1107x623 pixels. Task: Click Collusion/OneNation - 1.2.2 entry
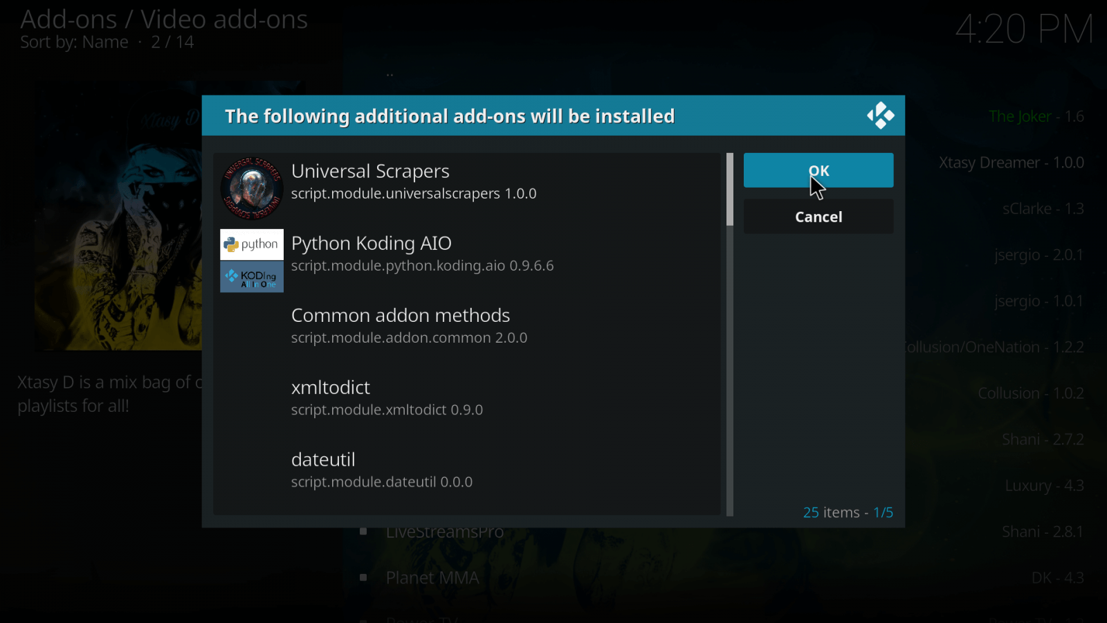click(995, 347)
